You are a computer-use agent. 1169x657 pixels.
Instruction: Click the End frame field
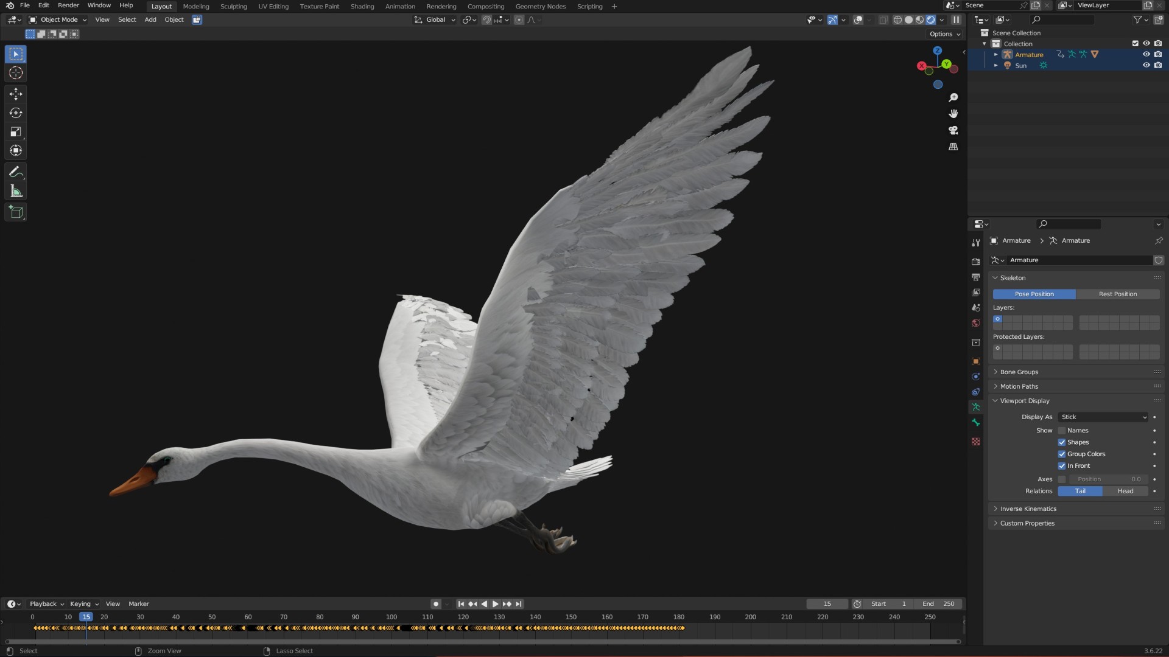(938, 604)
